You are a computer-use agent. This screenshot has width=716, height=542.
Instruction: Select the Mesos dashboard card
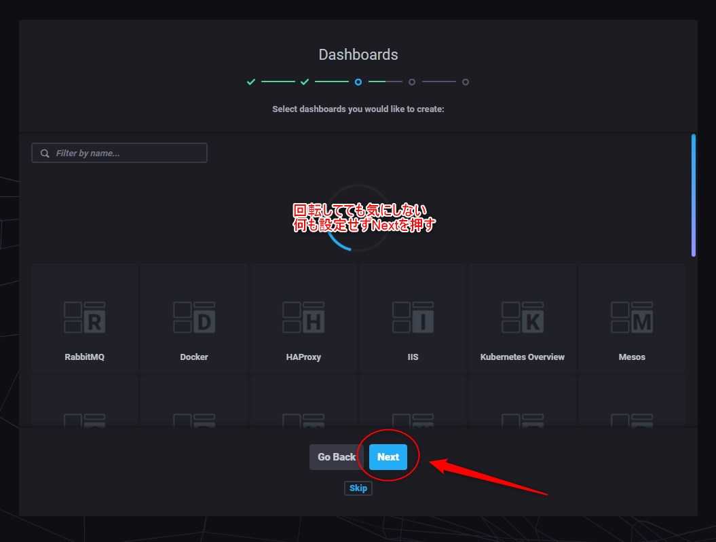[x=632, y=317]
